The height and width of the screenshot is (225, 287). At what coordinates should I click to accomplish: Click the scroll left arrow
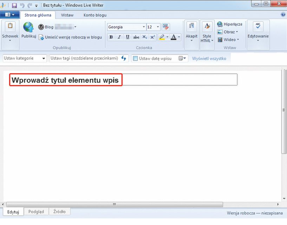pyautogui.click(x=2, y=204)
